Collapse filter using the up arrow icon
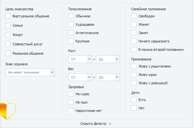194x128 pixels. pos(110,123)
